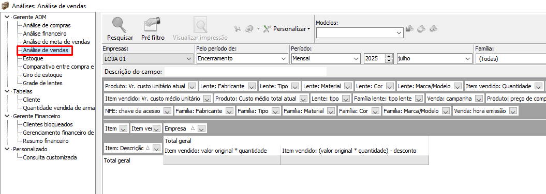The image size is (546, 194).
Task: Select Resumo financeiro in tree
Action: [x=46, y=141]
